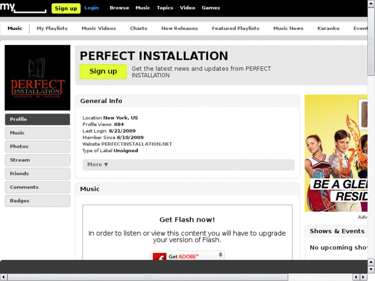Open the Topics menu
The height and width of the screenshot is (281, 375).
click(x=165, y=8)
